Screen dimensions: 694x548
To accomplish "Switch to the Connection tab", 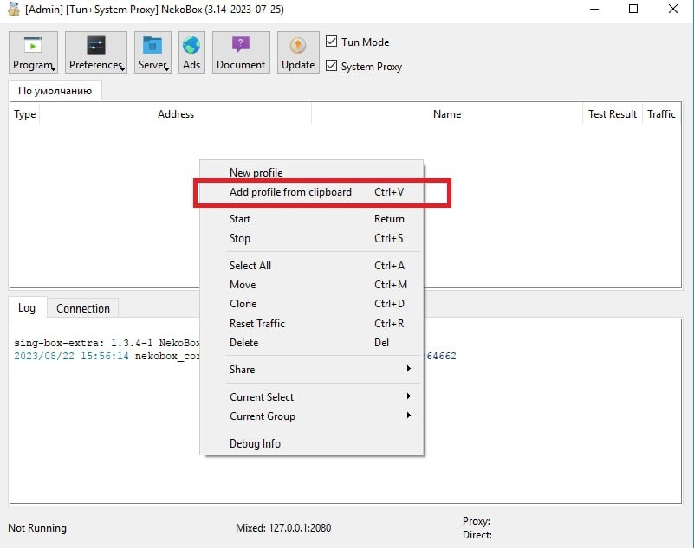I will click(x=83, y=308).
